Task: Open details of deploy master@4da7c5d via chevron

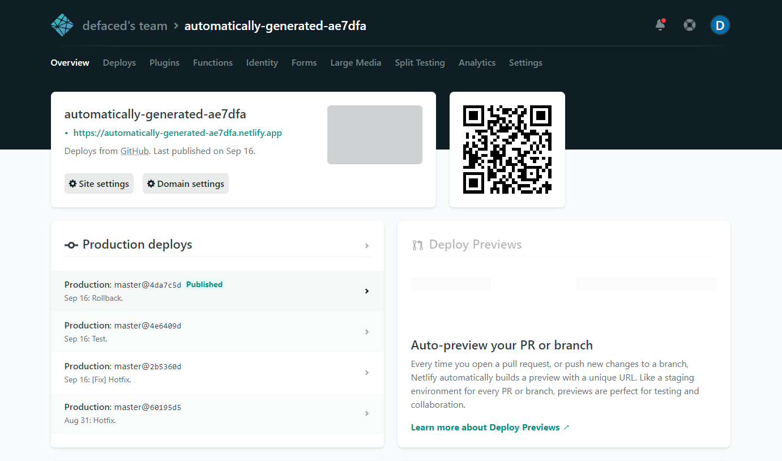Action: pos(367,291)
